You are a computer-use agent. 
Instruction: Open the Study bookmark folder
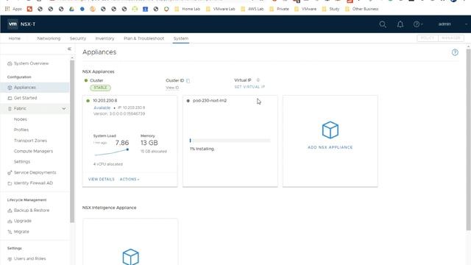point(330,9)
